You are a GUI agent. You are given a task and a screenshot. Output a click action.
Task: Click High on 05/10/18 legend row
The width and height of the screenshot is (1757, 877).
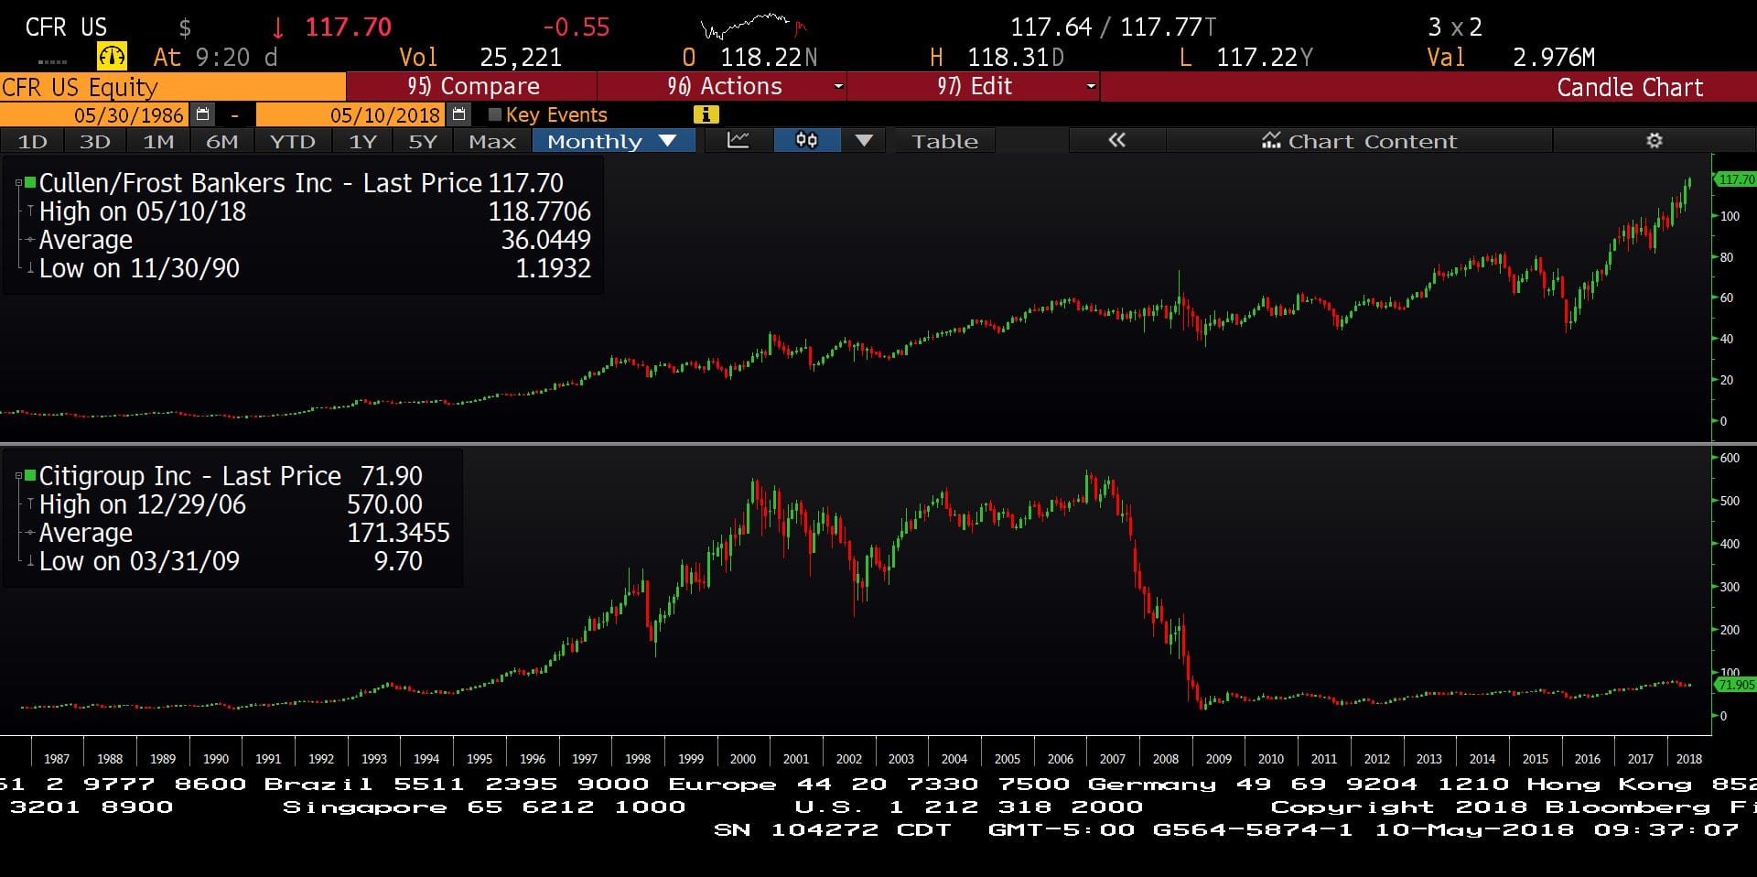pos(315,211)
